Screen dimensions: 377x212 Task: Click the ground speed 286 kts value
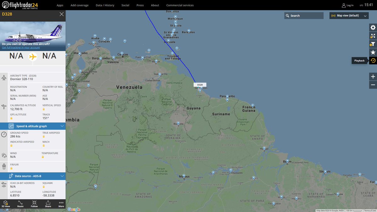tap(15, 137)
